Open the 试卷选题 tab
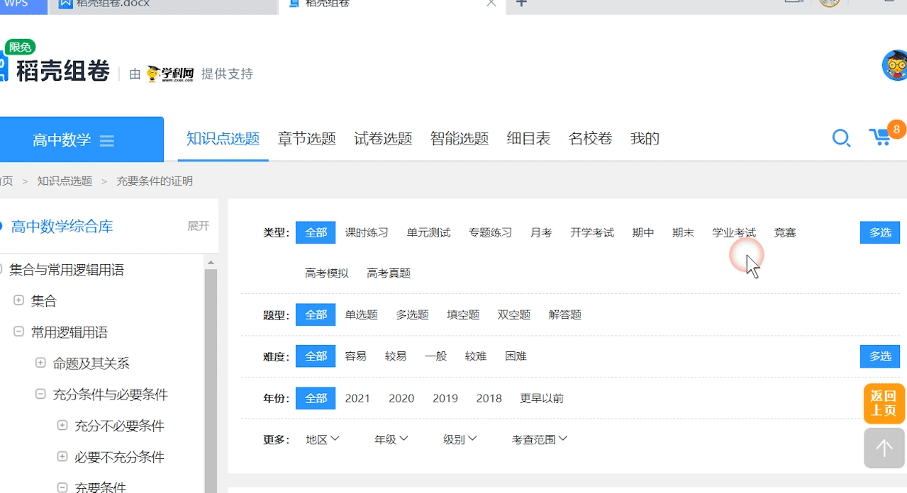The width and height of the screenshot is (907, 493). tap(383, 139)
